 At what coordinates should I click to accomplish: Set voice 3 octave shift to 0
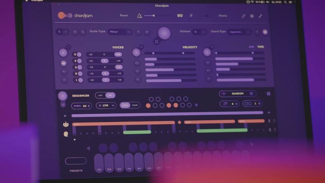click(105, 67)
